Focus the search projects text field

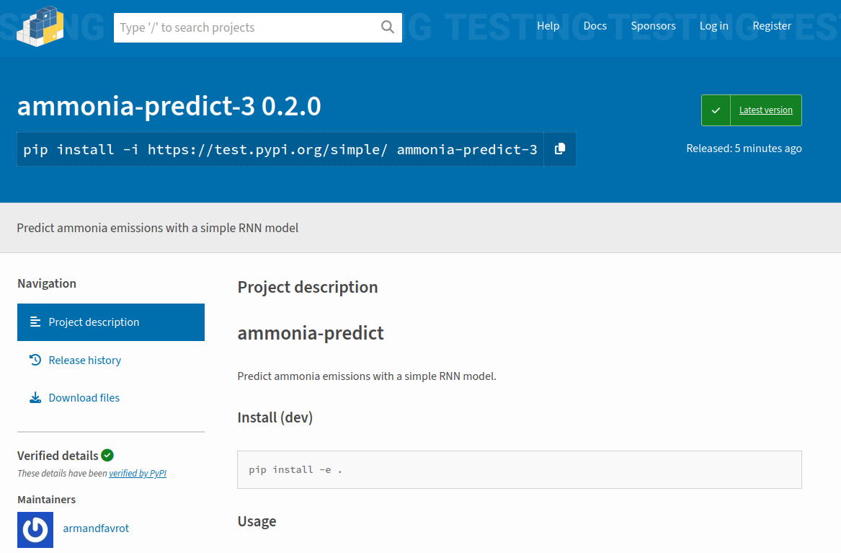click(245, 27)
